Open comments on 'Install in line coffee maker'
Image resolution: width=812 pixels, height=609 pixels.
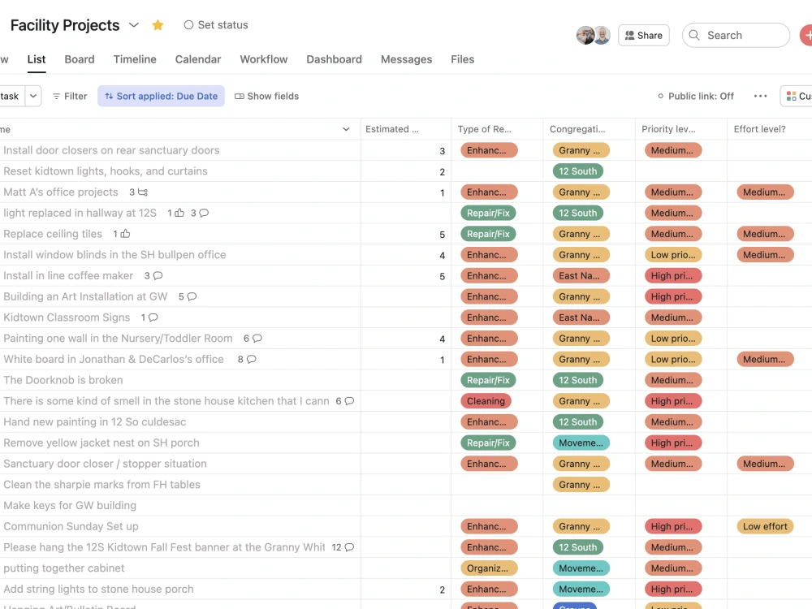click(x=159, y=276)
